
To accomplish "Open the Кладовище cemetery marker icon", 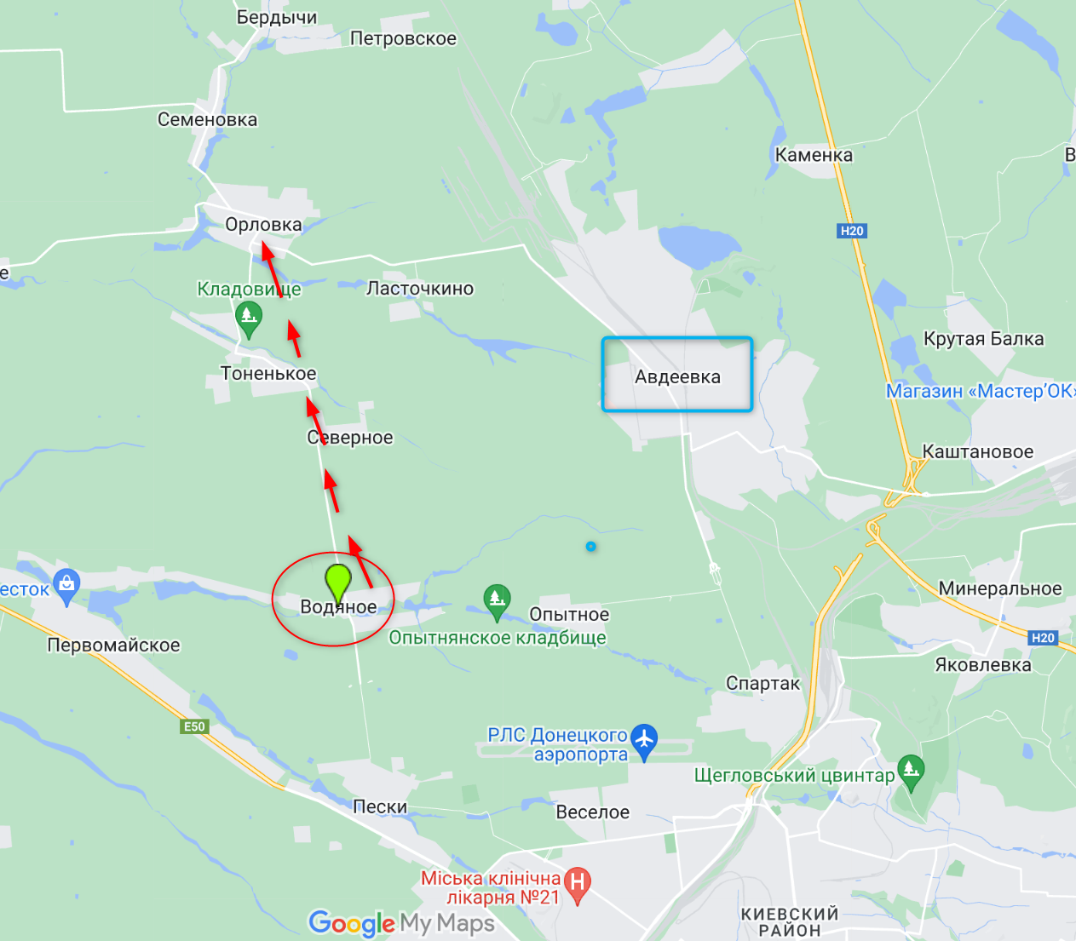I will point(249,320).
